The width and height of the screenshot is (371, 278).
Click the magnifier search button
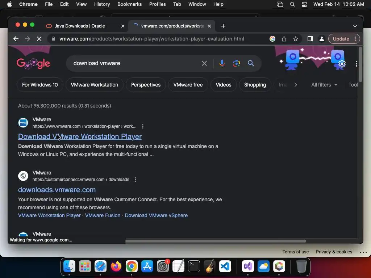(251, 63)
